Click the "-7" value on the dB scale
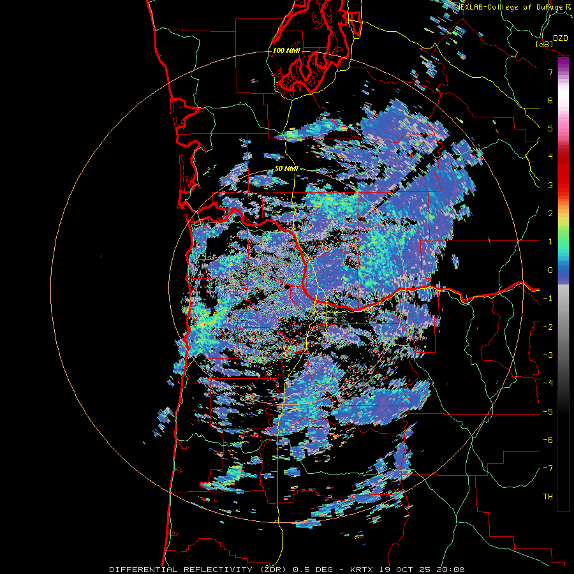 pyautogui.click(x=548, y=468)
